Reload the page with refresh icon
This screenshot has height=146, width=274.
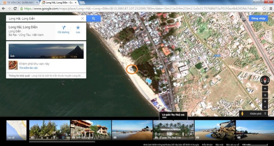pyautogui.click(x=15, y=8)
